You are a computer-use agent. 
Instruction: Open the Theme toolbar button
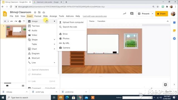92,21
